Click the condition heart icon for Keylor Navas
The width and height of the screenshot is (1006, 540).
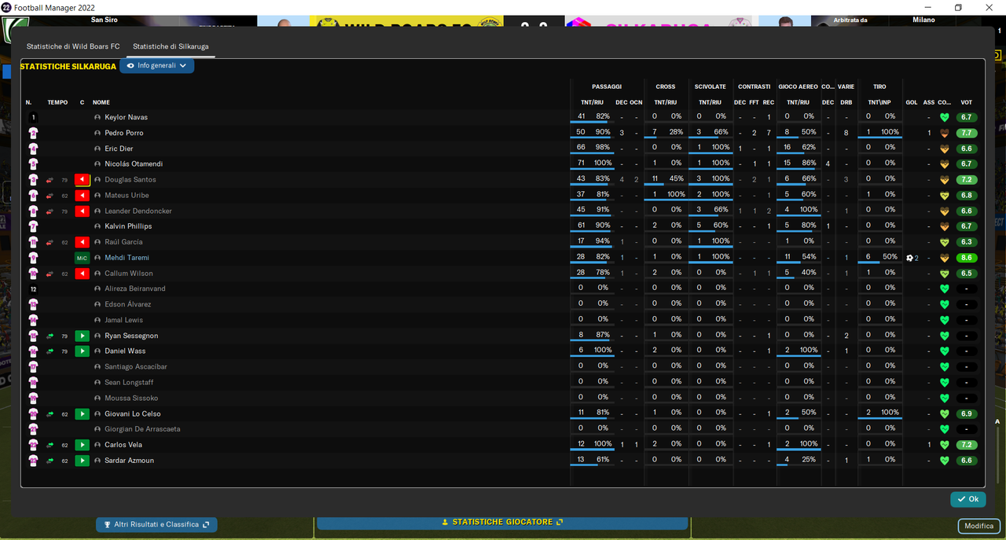coord(944,117)
